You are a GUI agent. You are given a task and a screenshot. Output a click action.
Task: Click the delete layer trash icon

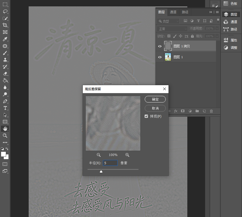pyautogui.click(x=211, y=111)
